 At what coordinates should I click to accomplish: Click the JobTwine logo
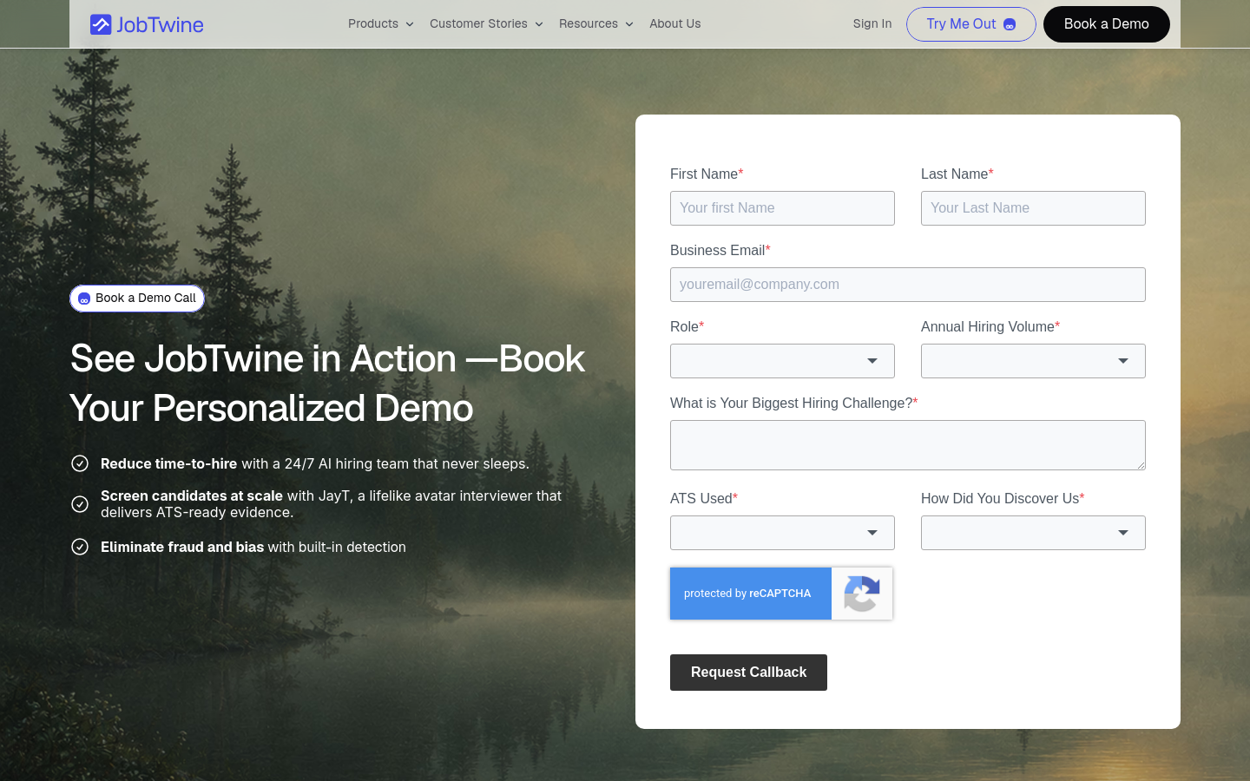tap(147, 24)
